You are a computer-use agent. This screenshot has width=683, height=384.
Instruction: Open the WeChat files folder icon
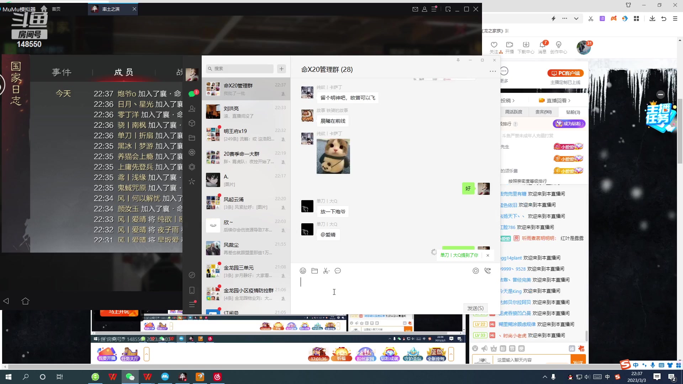(x=192, y=138)
